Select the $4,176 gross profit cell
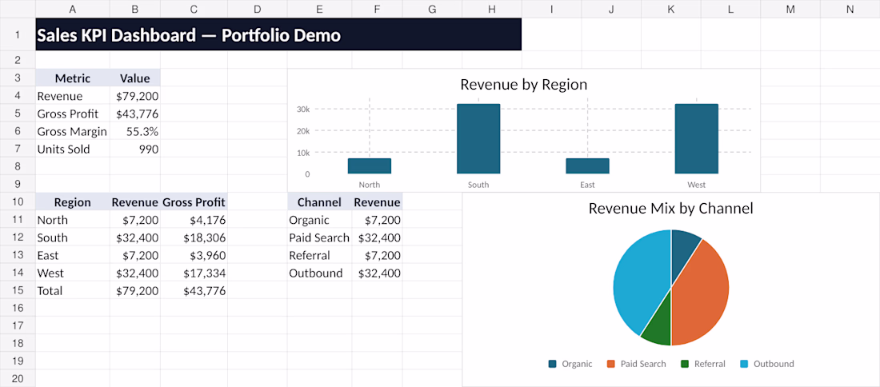This screenshot has height=387, width=880. click(194, 220)
